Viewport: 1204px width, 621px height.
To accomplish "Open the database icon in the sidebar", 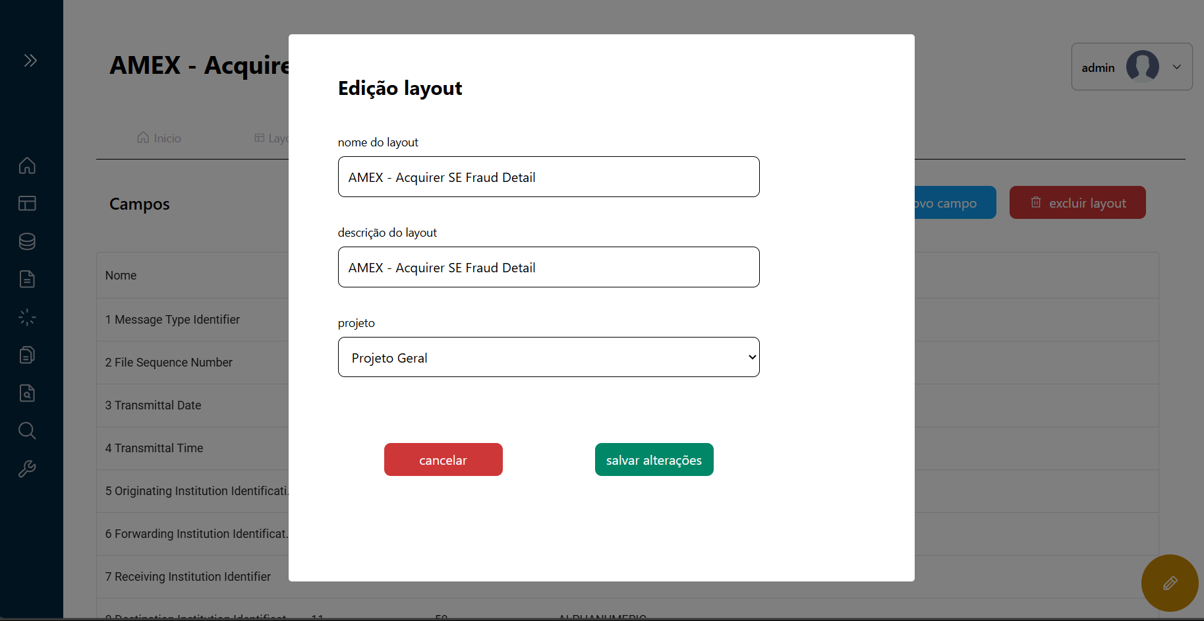I will (x=27, y=241).
